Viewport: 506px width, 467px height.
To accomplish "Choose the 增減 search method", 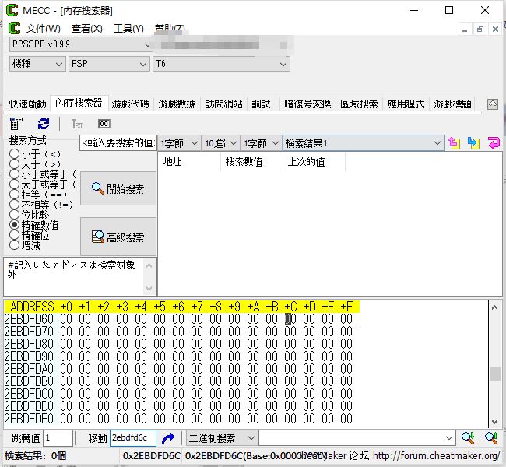I will (x=14, y=245).
